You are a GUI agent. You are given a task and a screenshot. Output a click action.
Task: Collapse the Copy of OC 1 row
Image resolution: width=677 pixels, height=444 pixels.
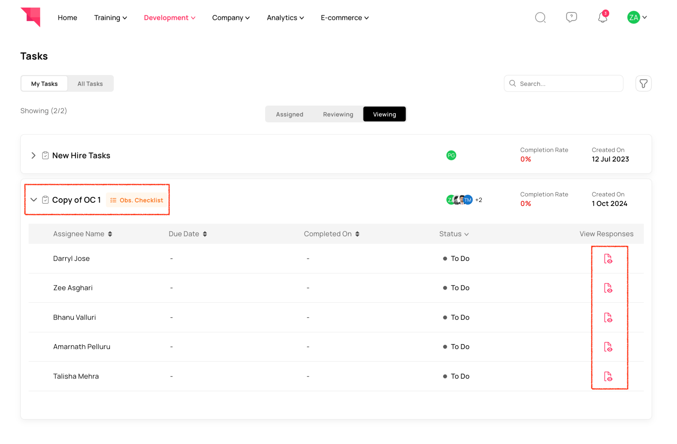tap(33, 200)
